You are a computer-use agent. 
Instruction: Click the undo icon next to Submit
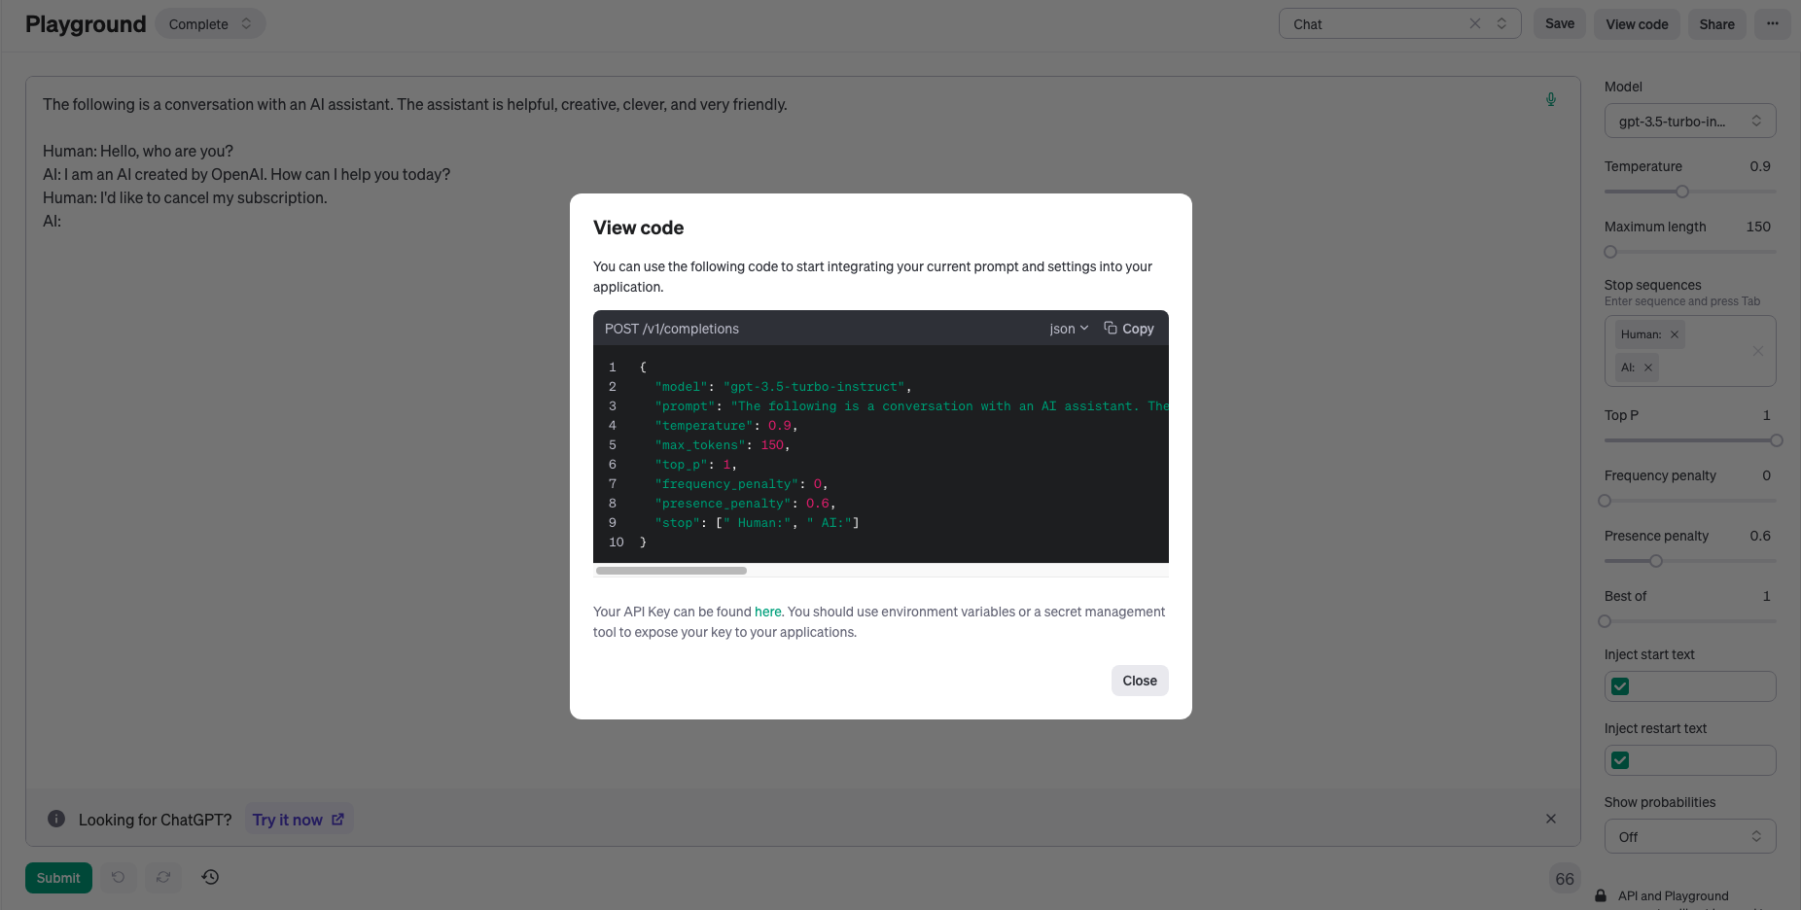pos(118,877)
